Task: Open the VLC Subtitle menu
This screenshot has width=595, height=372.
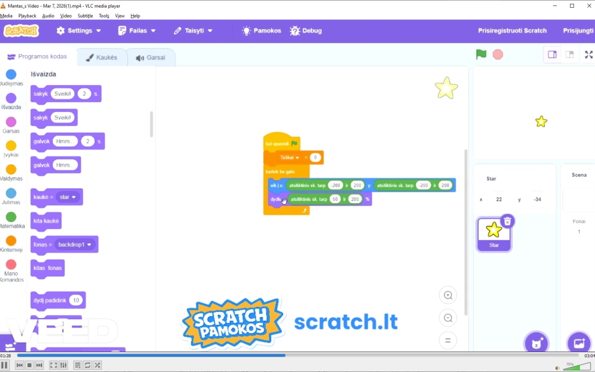Action: [85, 16]
